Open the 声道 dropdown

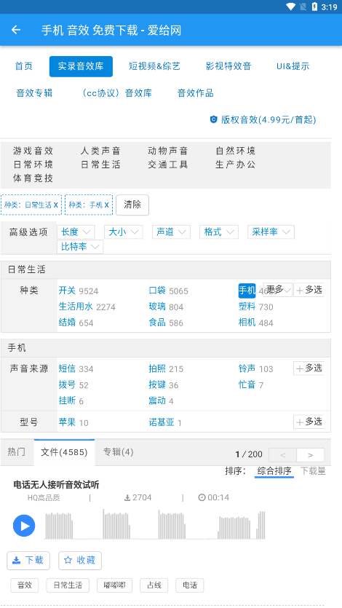171,232
